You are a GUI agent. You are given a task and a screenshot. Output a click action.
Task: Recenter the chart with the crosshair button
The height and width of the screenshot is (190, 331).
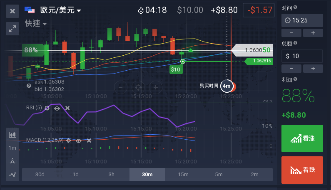click(138, 87)
